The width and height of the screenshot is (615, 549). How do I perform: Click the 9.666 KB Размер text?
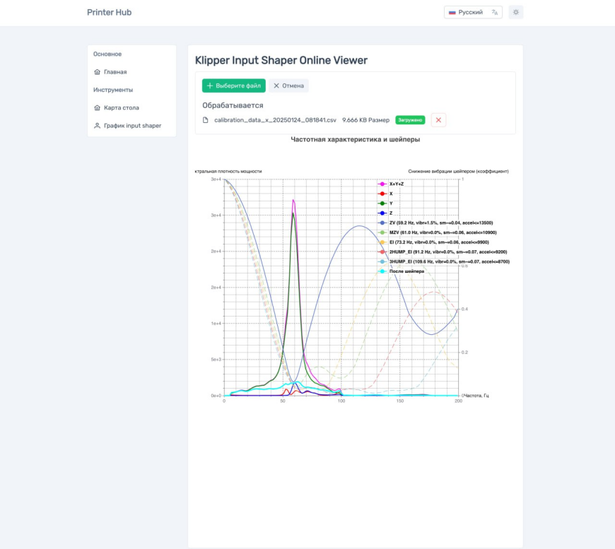pos(365,120)
